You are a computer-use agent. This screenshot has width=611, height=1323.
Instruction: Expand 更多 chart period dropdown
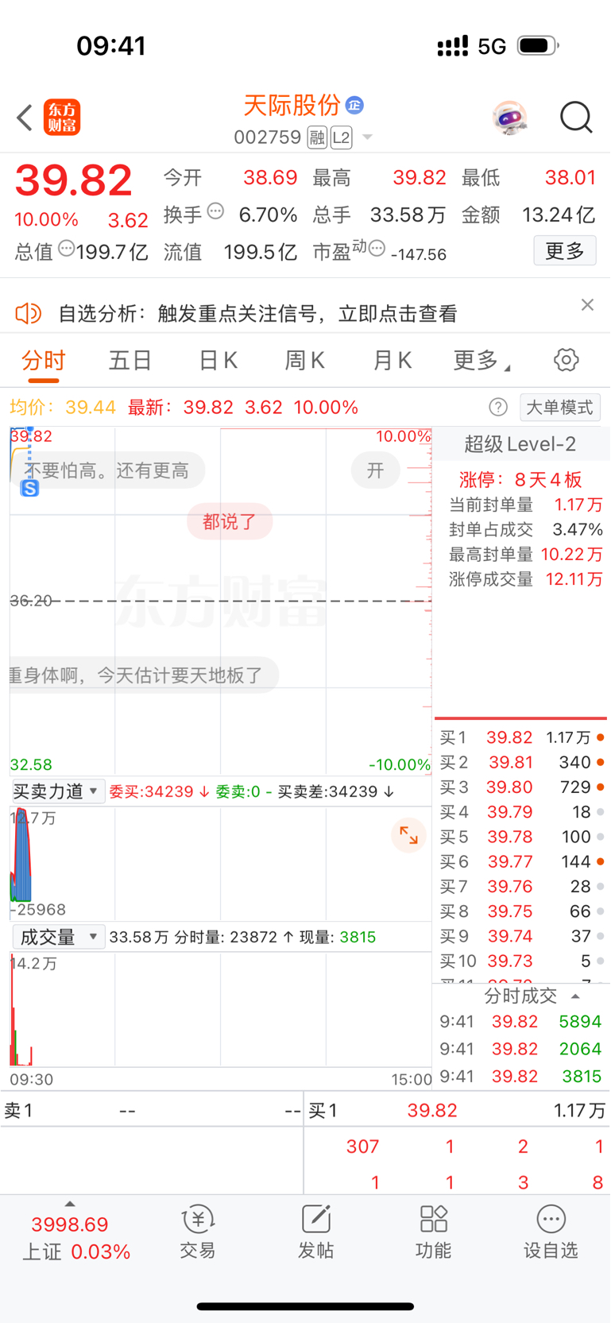coord(481,361)
